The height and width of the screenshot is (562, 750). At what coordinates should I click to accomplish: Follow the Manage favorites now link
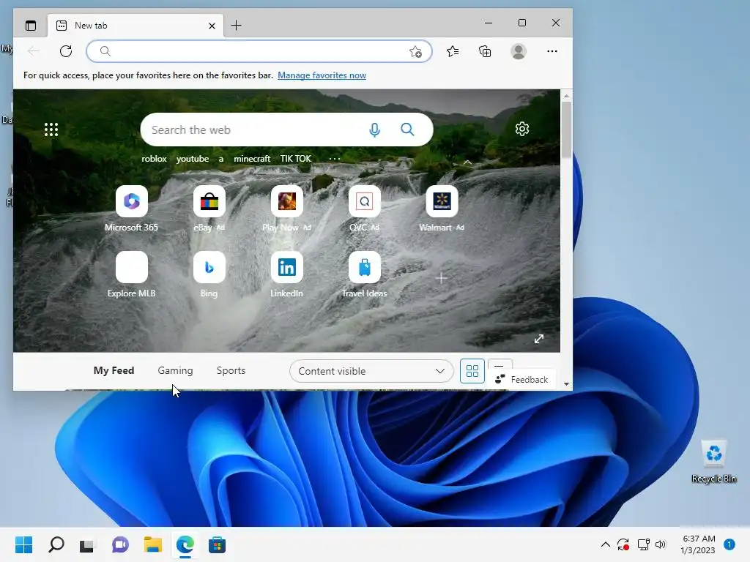coord(322,75)
